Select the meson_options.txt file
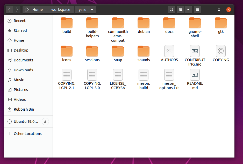The height and width of the screenshot is (164, 243). tap(169, 79)
